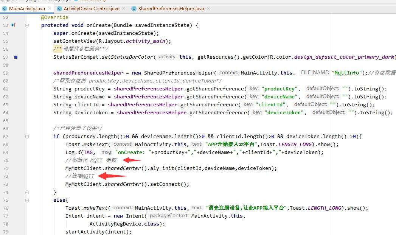Close the SharedPreferencesHelper.java tab
This screenshot has height=235, width=396.
point(208,8)
